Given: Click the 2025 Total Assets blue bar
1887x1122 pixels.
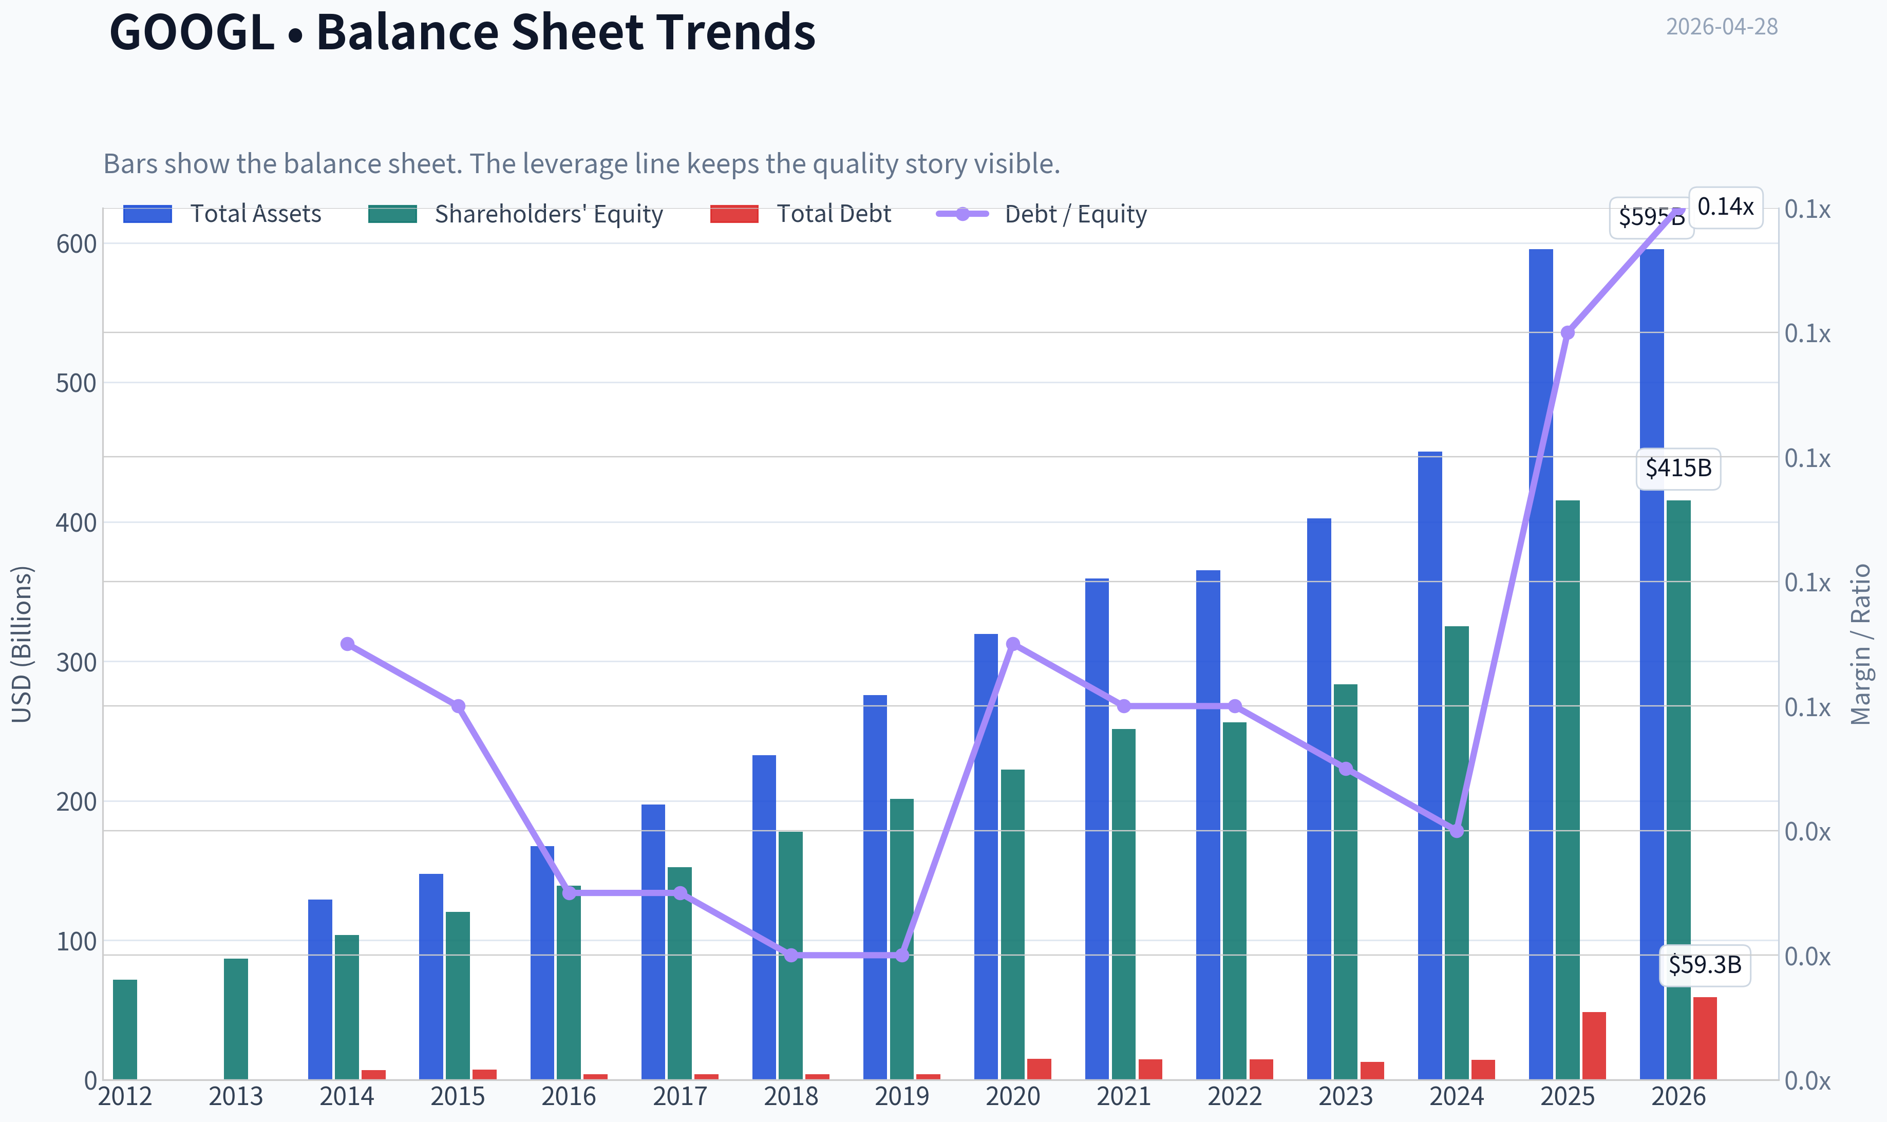Looking at the screenshot, I should click(1541, 665).
